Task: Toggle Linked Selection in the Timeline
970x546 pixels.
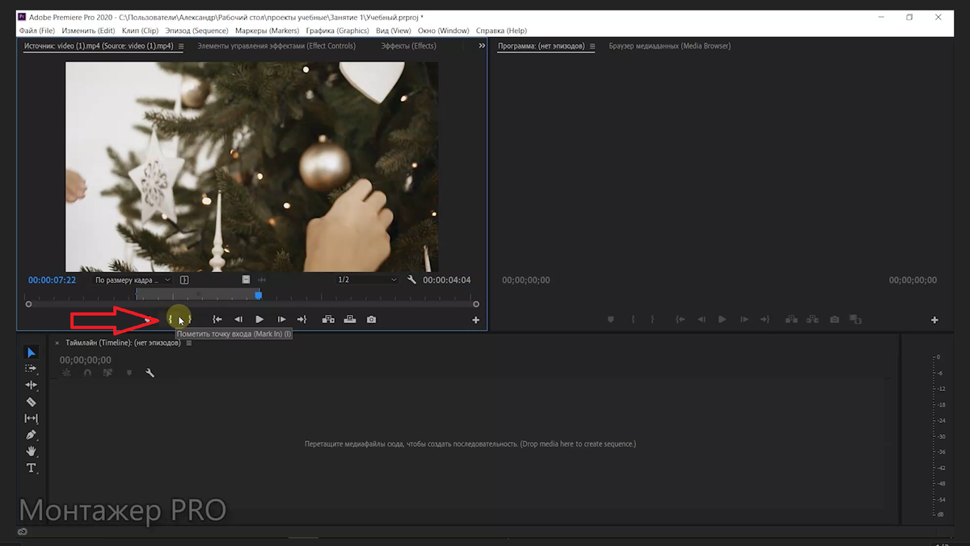Action: [108, 373]
